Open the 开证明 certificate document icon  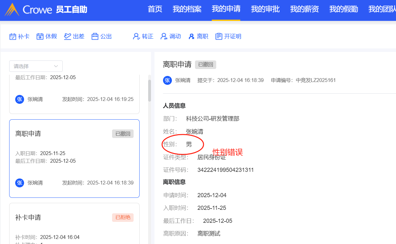coord(218,36)
